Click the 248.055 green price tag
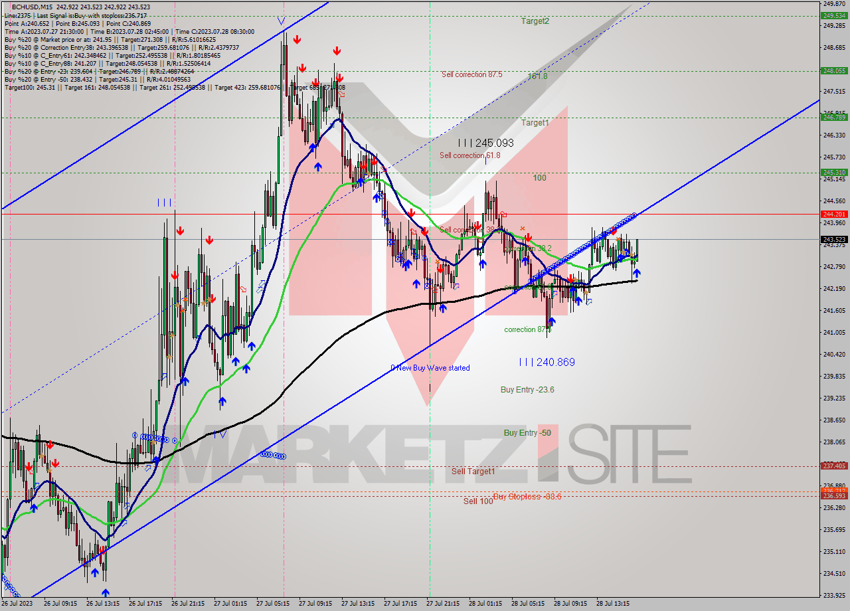 (x=834, y=70)
